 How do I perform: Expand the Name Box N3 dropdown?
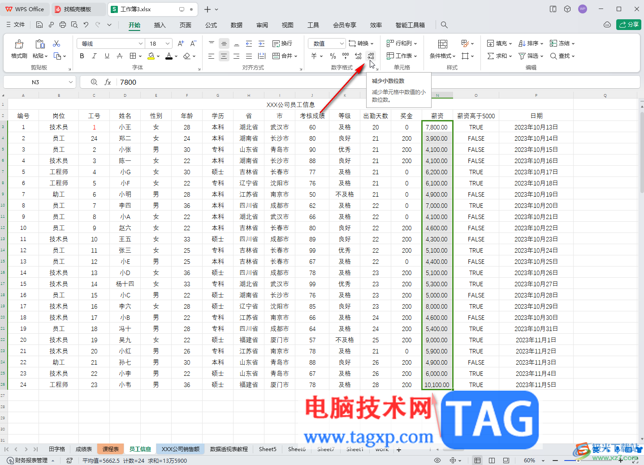[71, 82]
